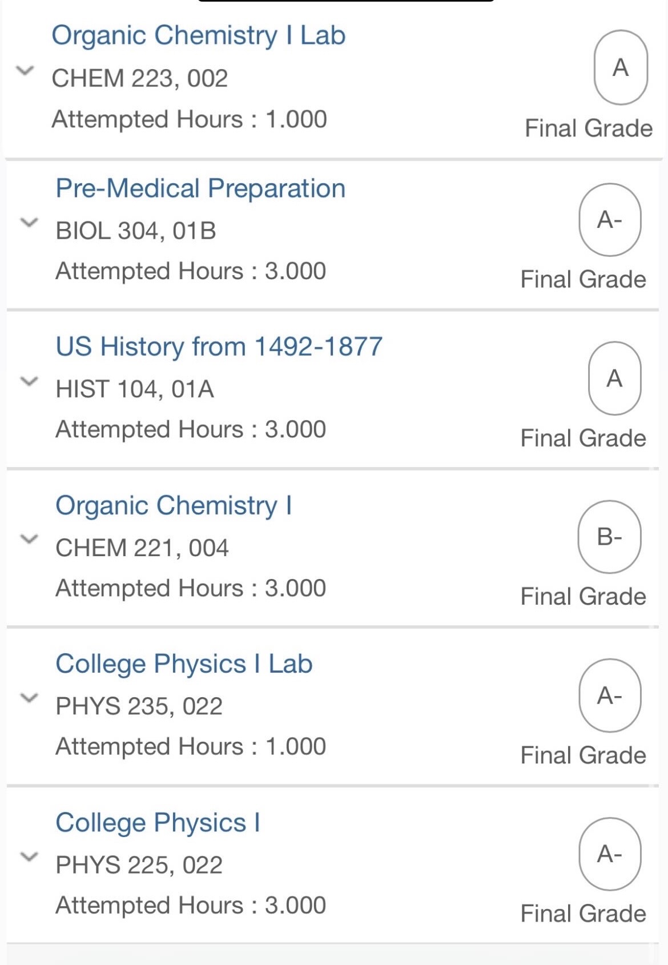Expand the College Physics I Lab chevron
This screenshot has height=965, width=668.
click(29, 697)
